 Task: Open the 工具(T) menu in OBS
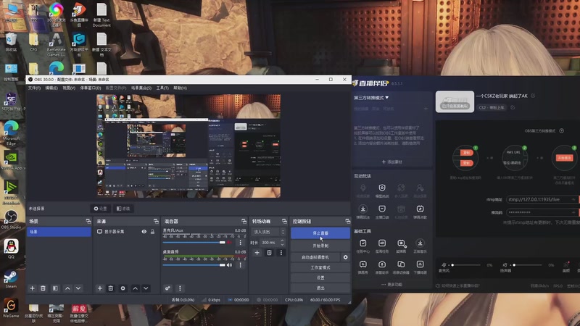coord(162,88)
